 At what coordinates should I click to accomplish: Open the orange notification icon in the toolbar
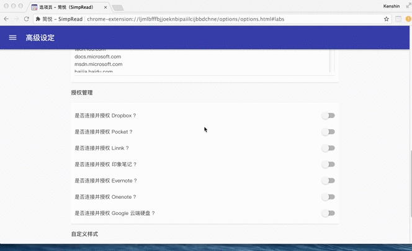coord(408,19)
